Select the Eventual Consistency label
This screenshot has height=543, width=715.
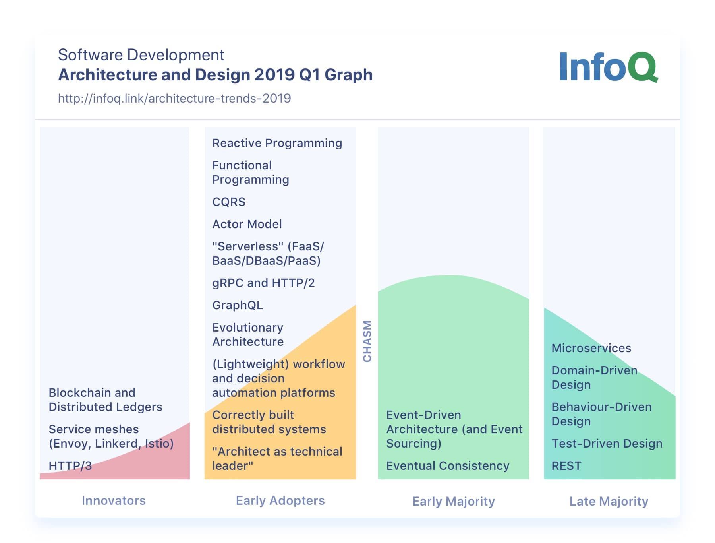447,466
